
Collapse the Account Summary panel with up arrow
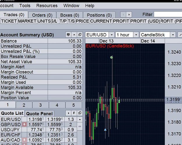click(74, 35)
